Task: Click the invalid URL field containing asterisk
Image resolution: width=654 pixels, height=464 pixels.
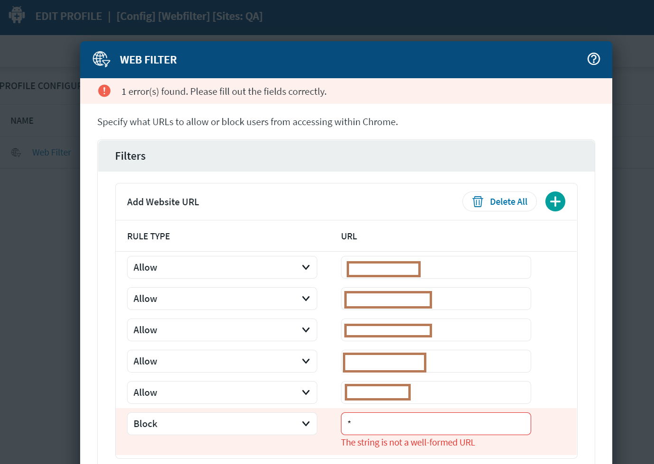Action: (x=435, y=424)
